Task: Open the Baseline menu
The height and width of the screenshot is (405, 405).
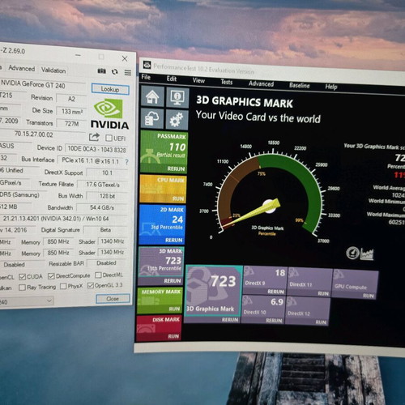Action: coord(300,85)
